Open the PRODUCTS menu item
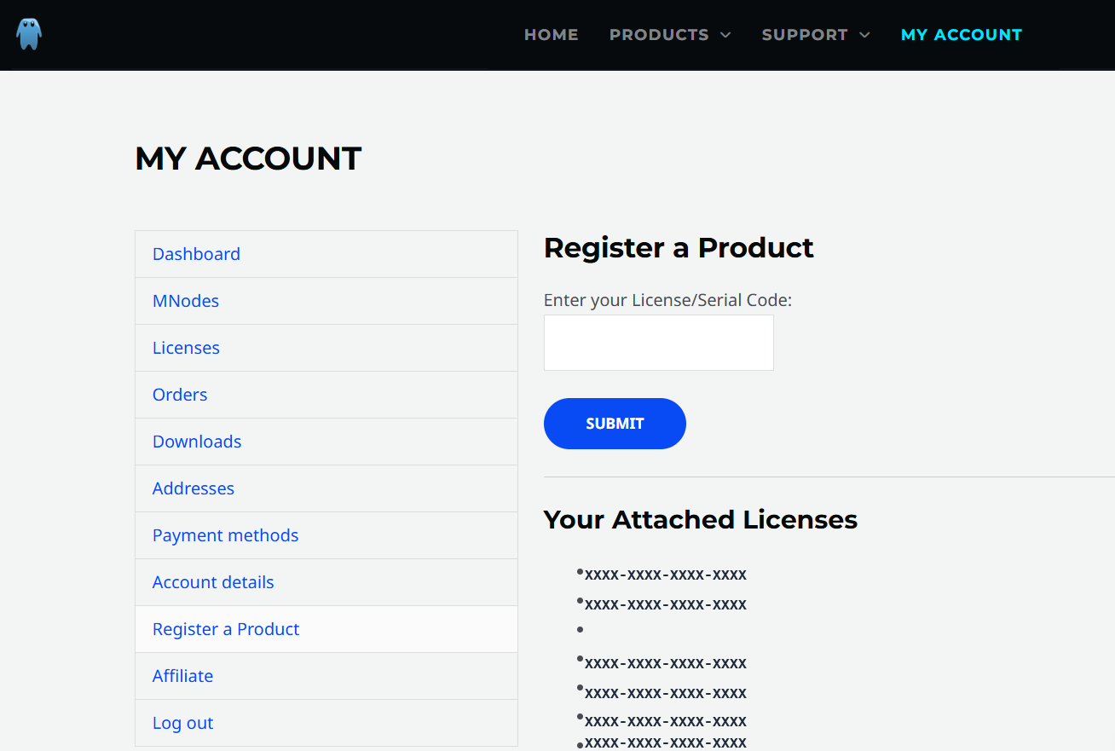This screenshot has height=751, width=1115. 659,35
